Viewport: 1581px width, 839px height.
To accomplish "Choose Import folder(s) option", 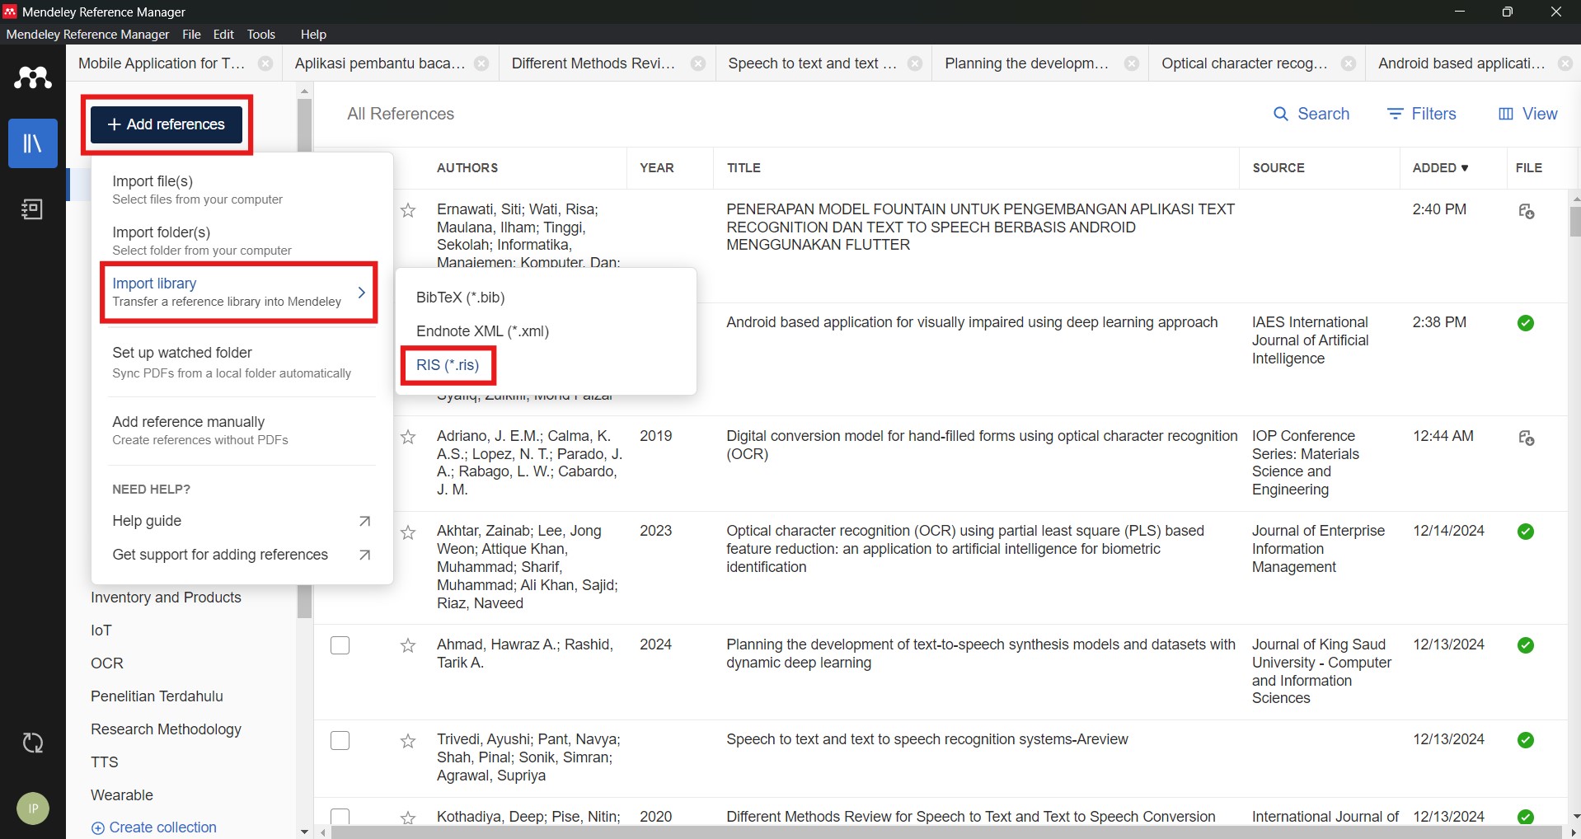I will [x=242, y=241].
